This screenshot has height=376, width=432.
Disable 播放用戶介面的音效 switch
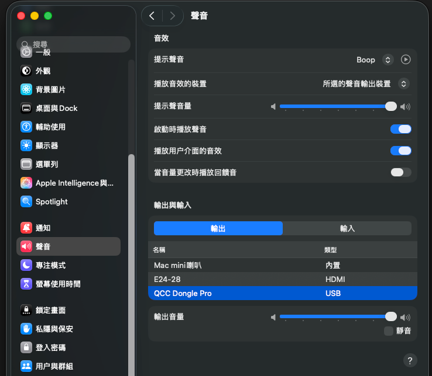401,151
